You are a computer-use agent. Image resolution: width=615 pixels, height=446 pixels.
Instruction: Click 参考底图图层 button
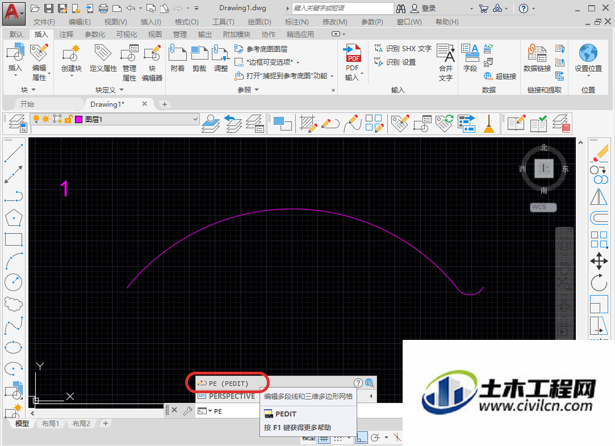pyautogui.click(x=261, y=49)
